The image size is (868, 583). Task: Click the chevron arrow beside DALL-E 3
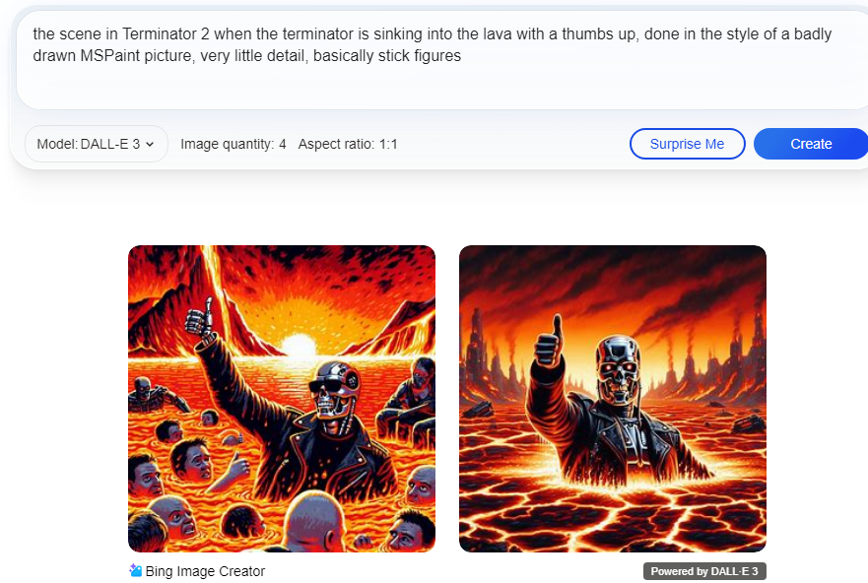click(150, 145)
